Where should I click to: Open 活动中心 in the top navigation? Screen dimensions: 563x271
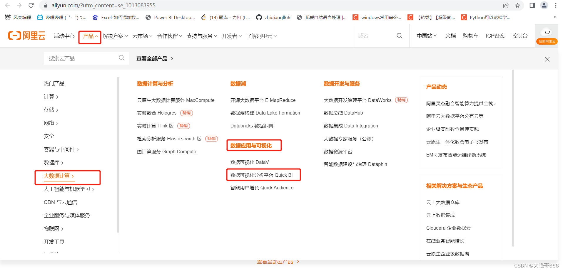64,36
